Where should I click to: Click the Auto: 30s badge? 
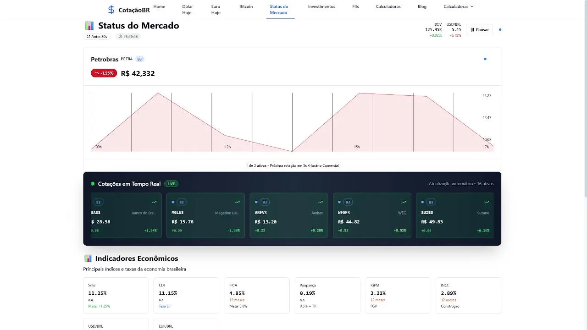[97, 36]
